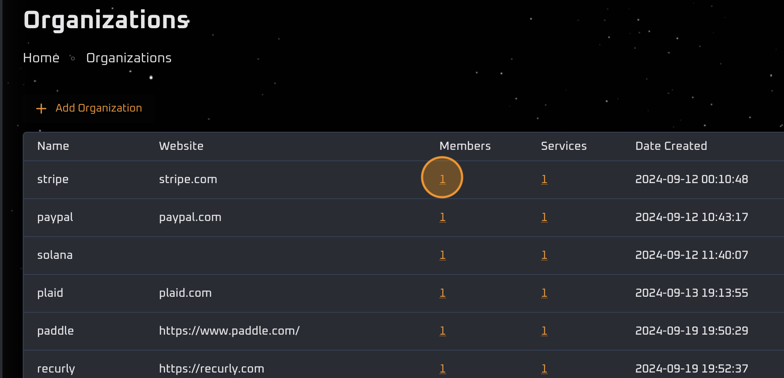Click the date 2024-09-19 19:52:37

coord(691,369)
